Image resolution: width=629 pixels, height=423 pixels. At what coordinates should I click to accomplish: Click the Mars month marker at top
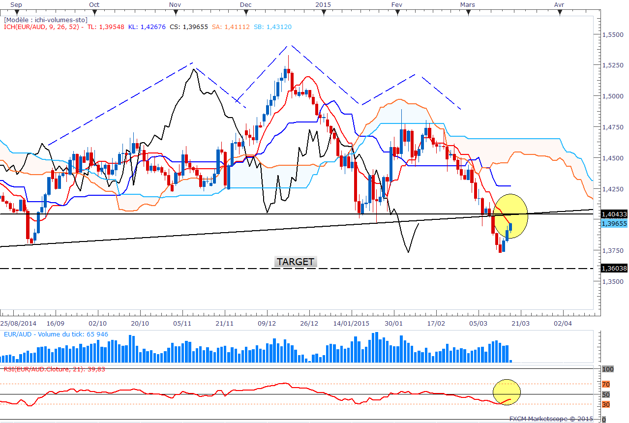click(468, 4)
